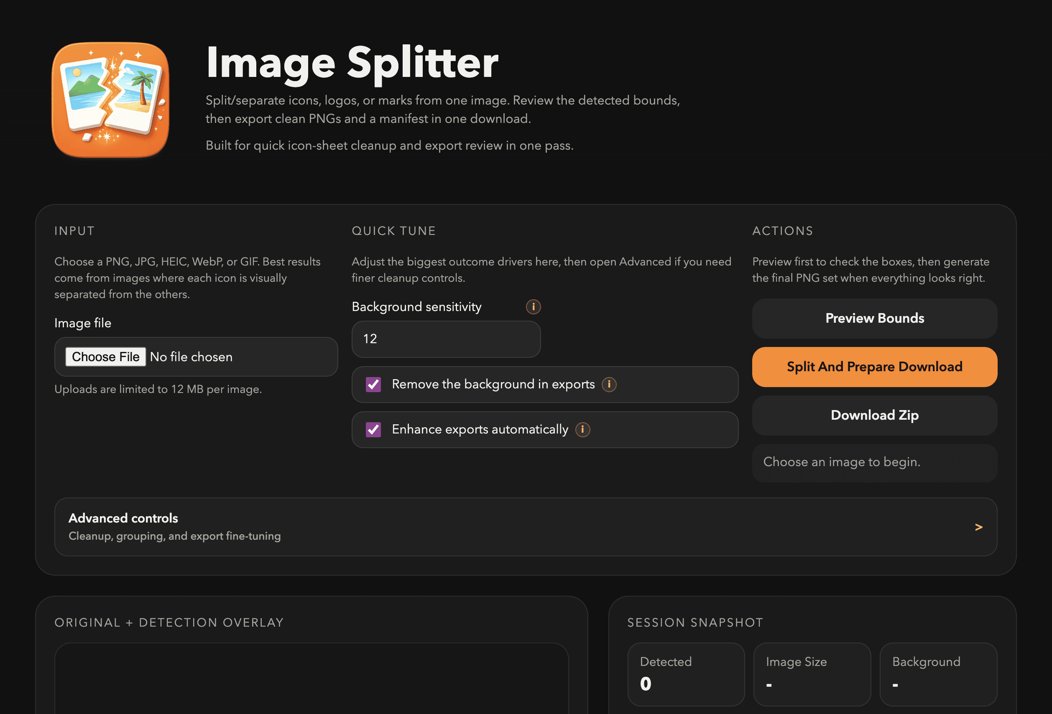The height and width of the screenshot is (714, 1052).
Task: Click Preview Bounds button
Action: [x=874, y=318]
